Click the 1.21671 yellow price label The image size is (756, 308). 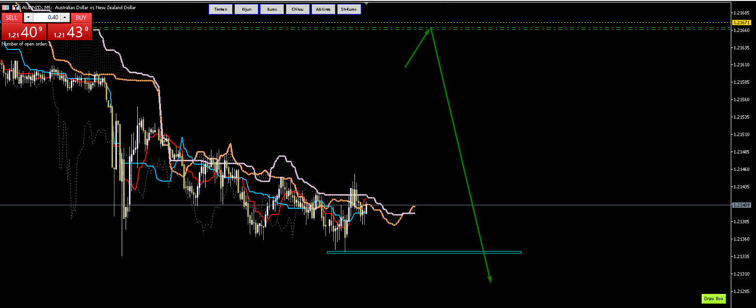[741, 23]
